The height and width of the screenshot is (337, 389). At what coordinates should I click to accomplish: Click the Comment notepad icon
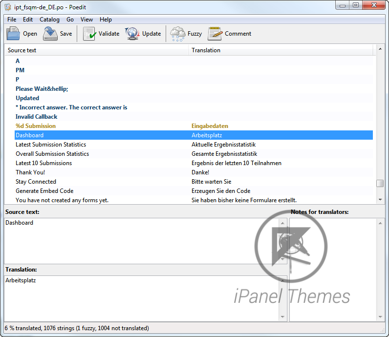point(215,34)
